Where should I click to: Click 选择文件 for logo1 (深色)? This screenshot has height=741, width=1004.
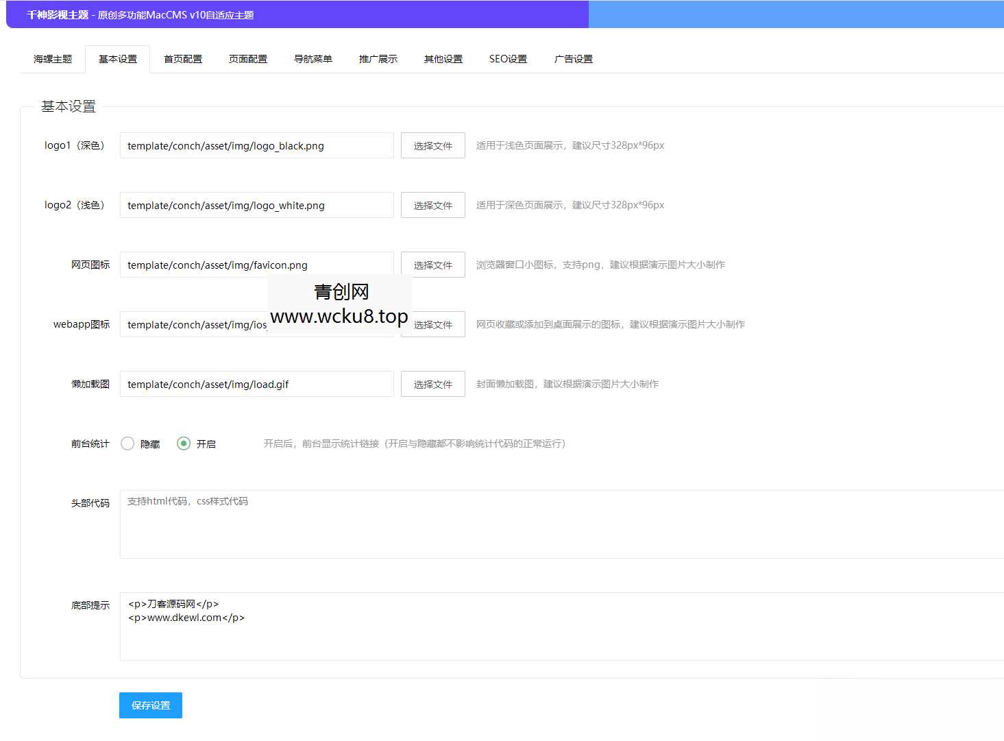point(433,145)
